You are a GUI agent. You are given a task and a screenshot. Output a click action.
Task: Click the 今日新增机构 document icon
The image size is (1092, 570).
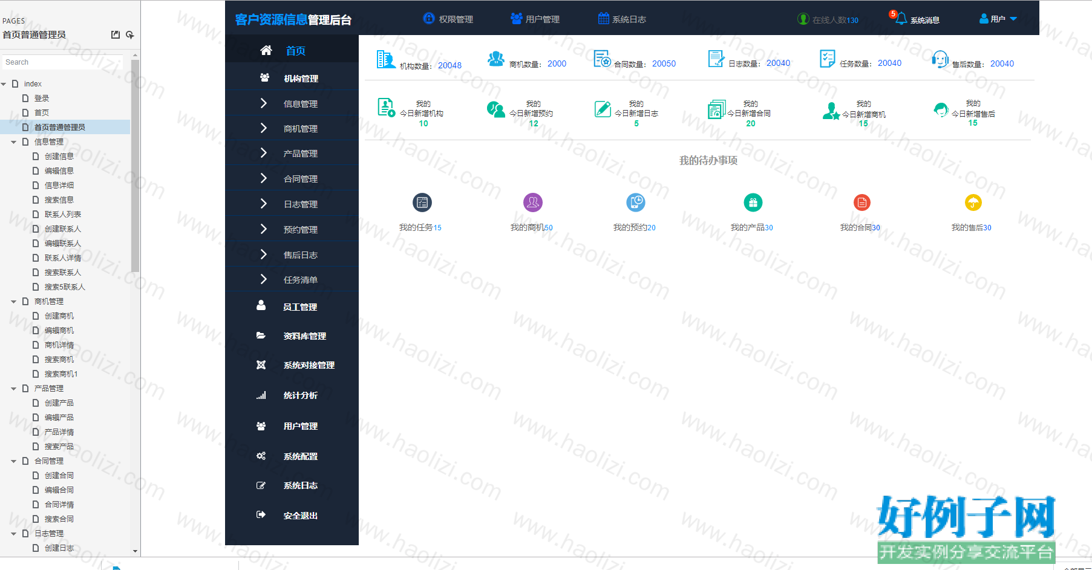click(386, 108)
